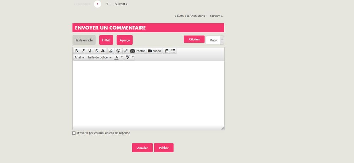This screenshot has width=354, height=163.
Task: Click inside the comment text area
Action: click(x=148, y=93)
